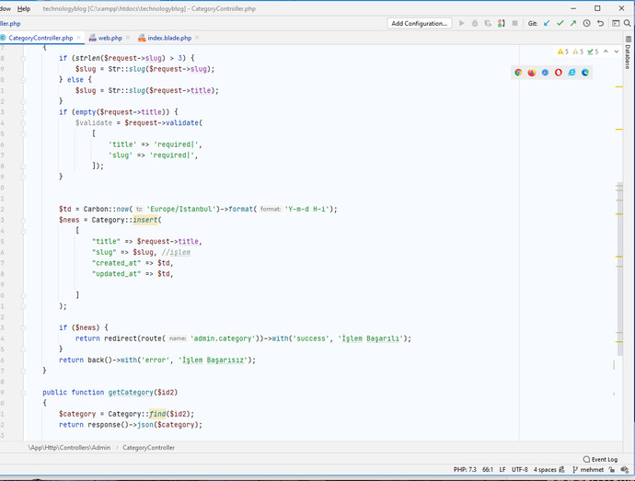This screenshot has width=635, height=481.
Task: Open Git branch mehmet menu
Action: 588,470
